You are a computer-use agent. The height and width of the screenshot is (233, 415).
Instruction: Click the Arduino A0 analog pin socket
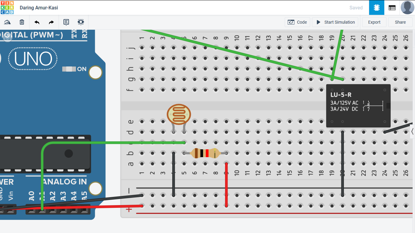(31, 209)
